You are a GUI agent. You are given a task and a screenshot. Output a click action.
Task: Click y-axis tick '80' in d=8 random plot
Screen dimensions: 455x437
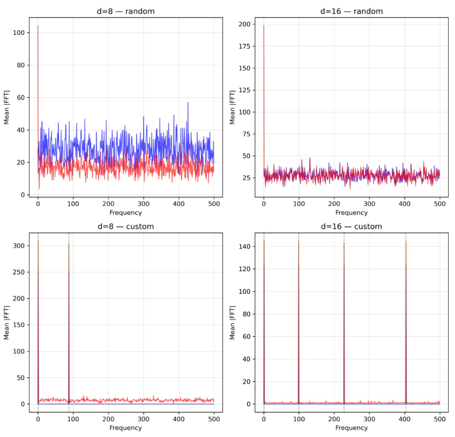[21, 65]
